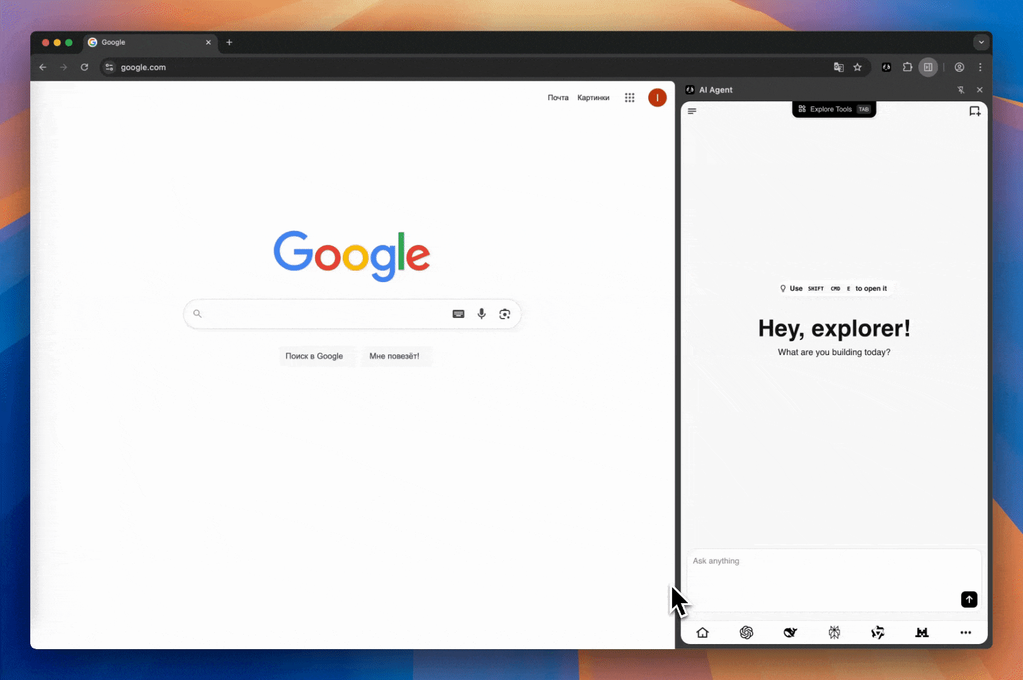Click the send arrow button
This screenshot has width=1023, height=680.
pos(969,599)
